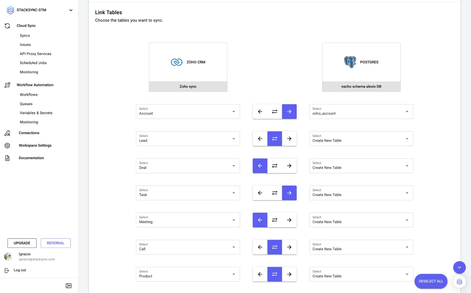This screenshot has width=471, height=293.
Task: Set Lead row to sync right direction
Action: pyautogui.click(x=289, y=139)
